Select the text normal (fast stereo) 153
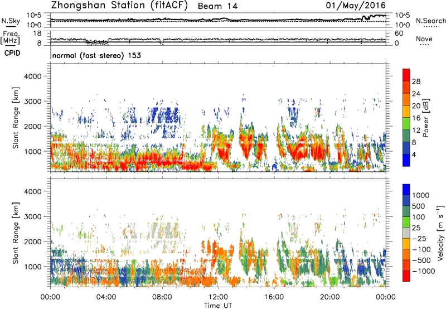Viewport: 446px width, 309px height. (x=96, y=56)
